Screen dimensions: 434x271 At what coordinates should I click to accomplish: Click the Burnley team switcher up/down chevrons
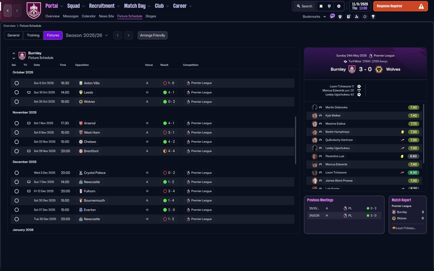(x=14, y=56)
